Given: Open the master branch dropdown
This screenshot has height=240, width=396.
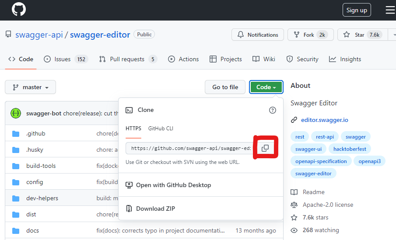Looking at the screenshot, I should [30, 87].
